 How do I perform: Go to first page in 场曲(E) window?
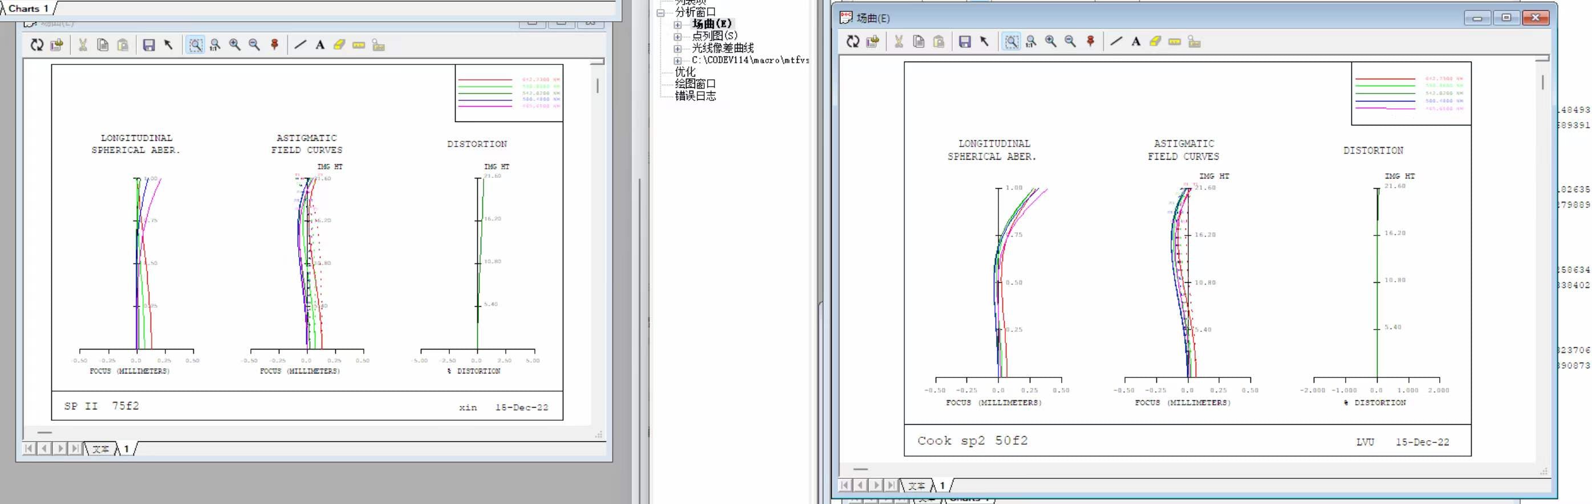pyautogui.click(x=846, y=486)
